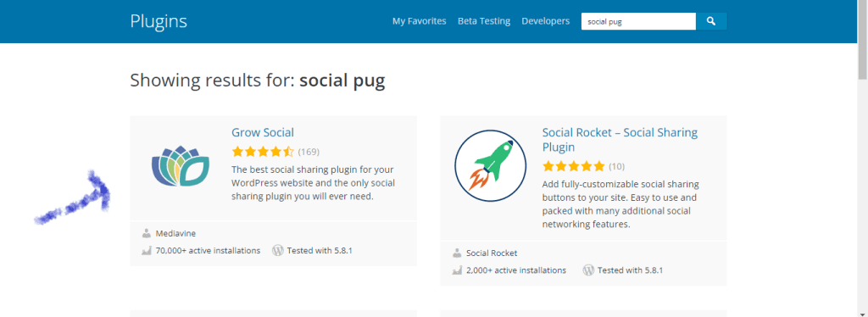Click the (169) review count

pos(309,152)
